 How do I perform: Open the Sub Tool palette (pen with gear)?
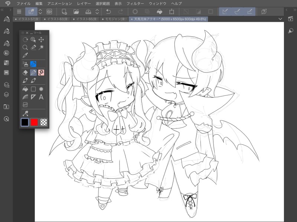pyautogui.click(x=6, y=31)
